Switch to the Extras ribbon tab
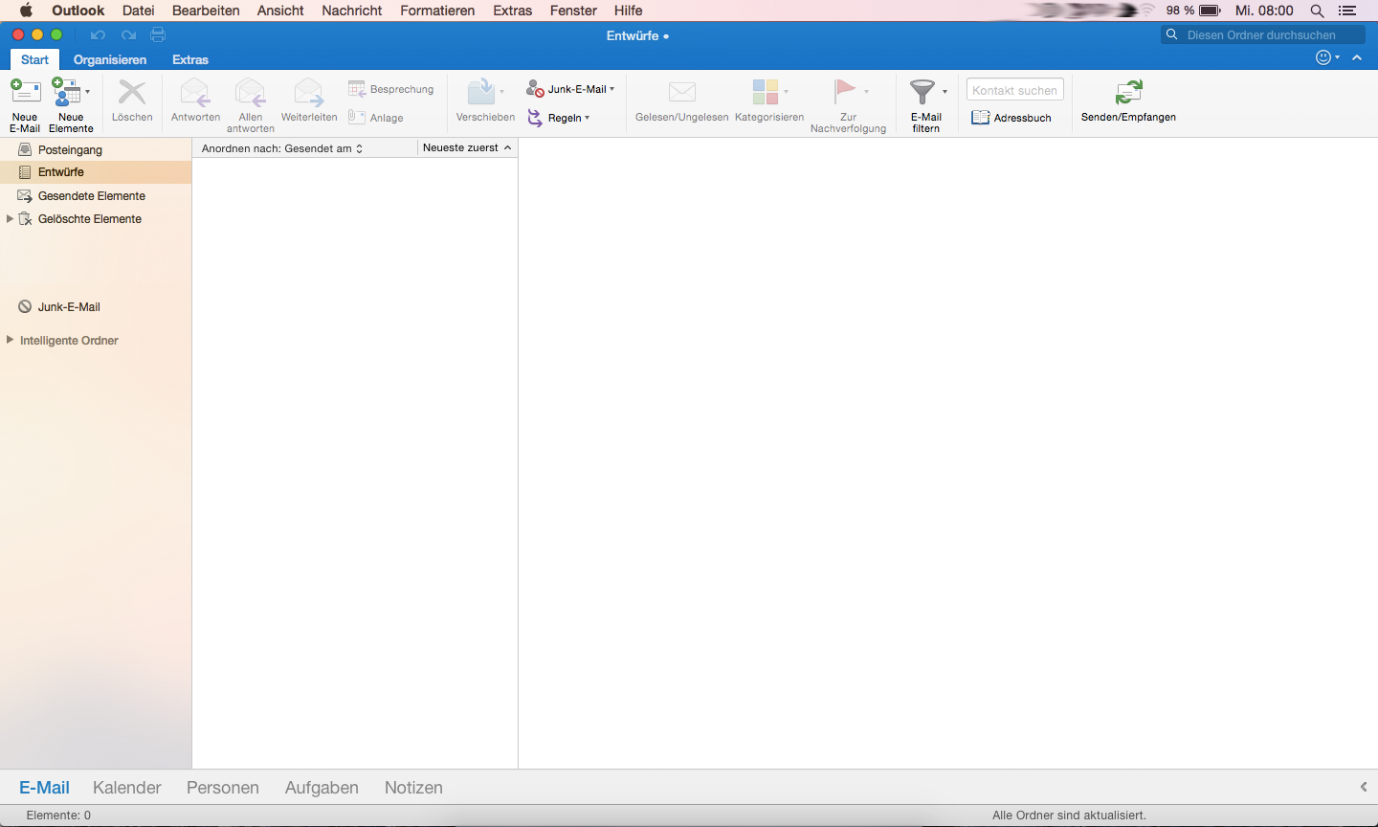1378x827 pixels. click(190, 59)
